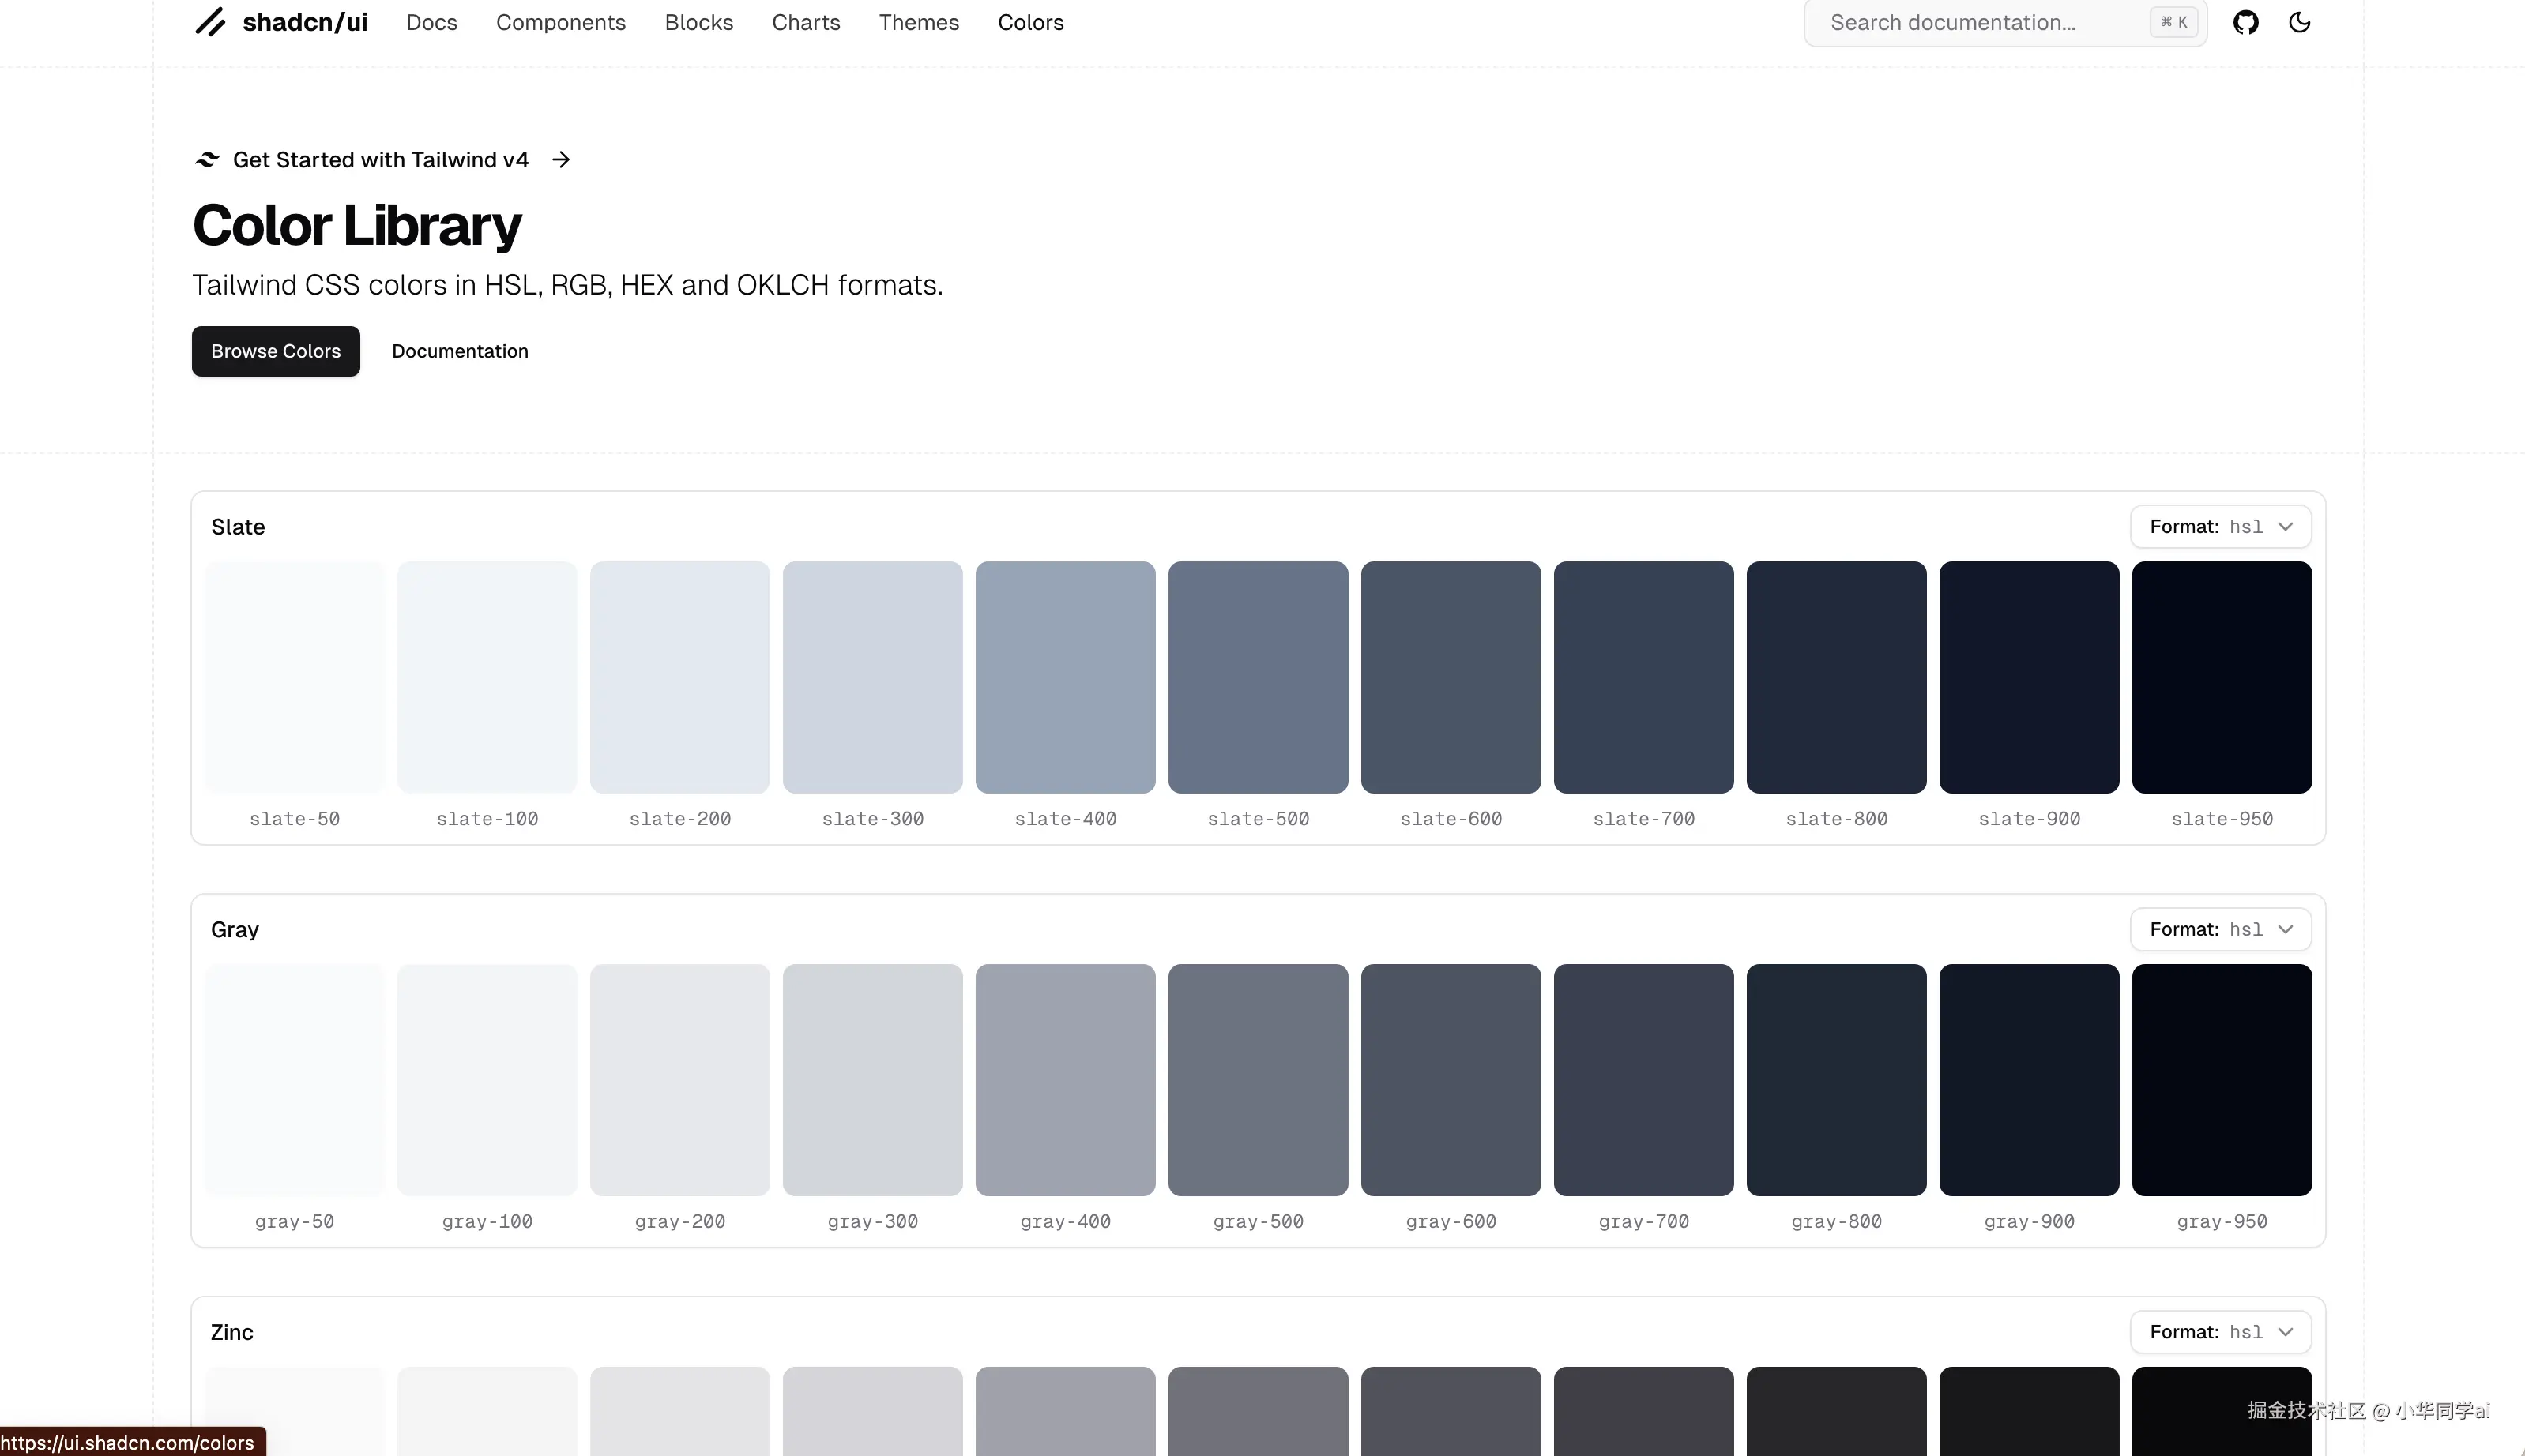This screenshot has height=1456, width=2525.
Task: Go to the Components menu item
Action: pyautogui.click(x=560, y=22)
